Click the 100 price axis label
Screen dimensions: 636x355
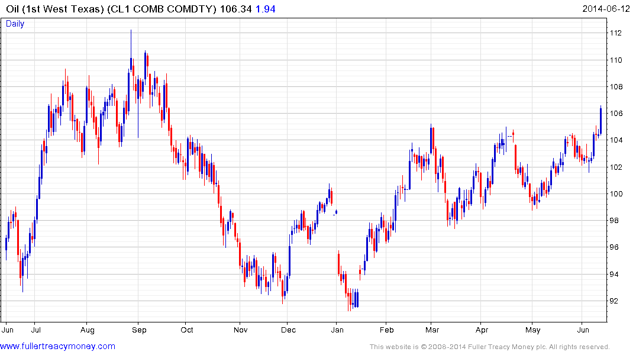coord(616,193)
